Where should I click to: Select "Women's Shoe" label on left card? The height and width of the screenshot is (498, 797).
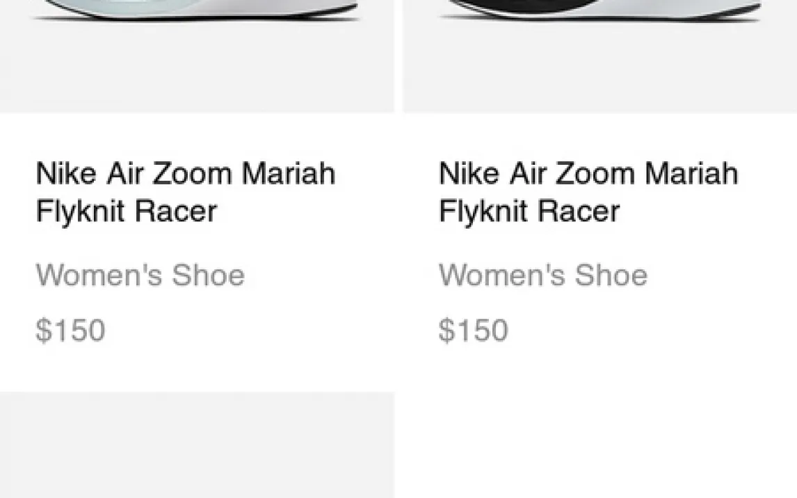pos(140,275)
